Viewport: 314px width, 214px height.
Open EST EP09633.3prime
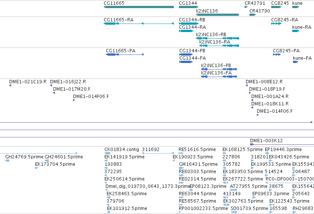[270, 194]
